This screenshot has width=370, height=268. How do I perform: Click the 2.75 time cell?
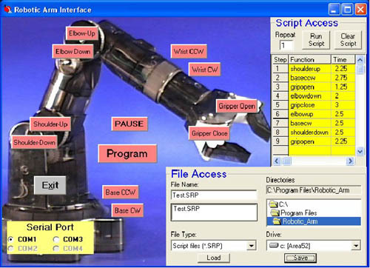pyautogui.click(x=343, y=78)
